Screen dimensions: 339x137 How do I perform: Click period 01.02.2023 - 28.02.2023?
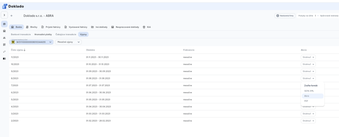[x=98, y=120]
